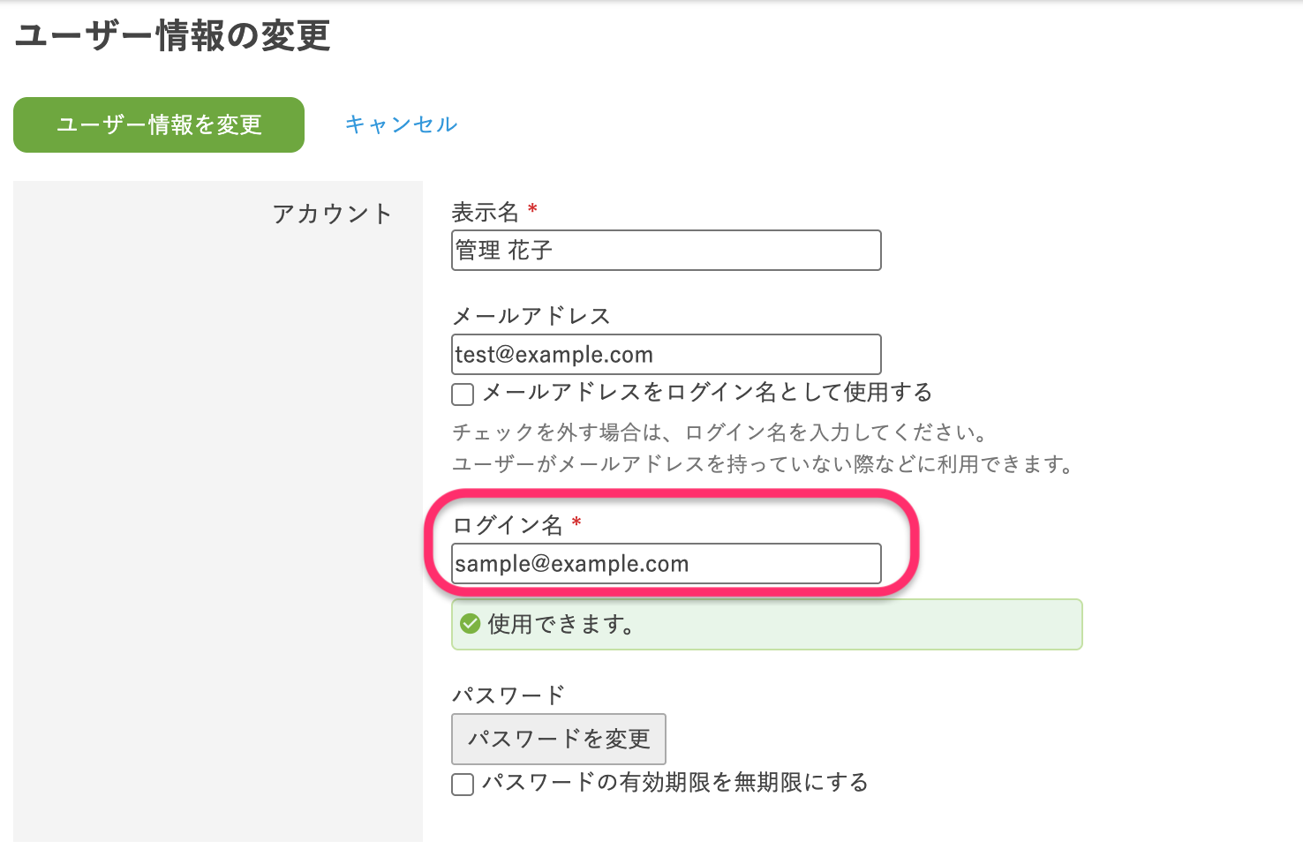Click the green ユーザー情報を変更 button
Screen dimensions: 1303x849
pyautogui.click(x=159, y=124)
